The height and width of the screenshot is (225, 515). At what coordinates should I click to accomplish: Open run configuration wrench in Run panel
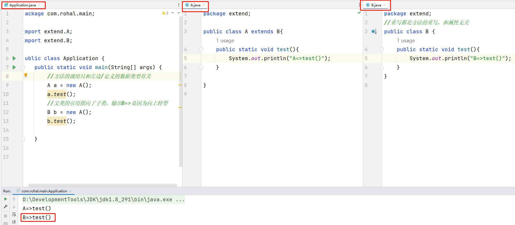pyautogui.click(x=6, y=206)
